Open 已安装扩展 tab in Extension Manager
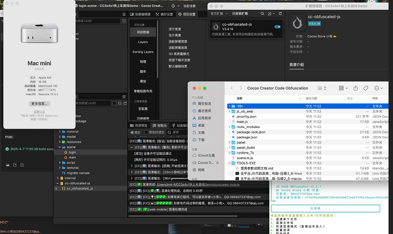 tap(240, 13)
